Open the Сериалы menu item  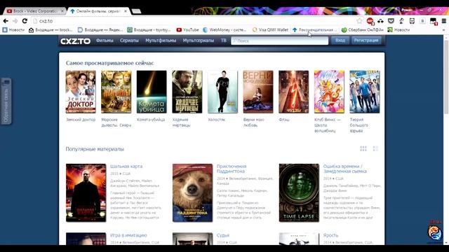pos(129,41)
